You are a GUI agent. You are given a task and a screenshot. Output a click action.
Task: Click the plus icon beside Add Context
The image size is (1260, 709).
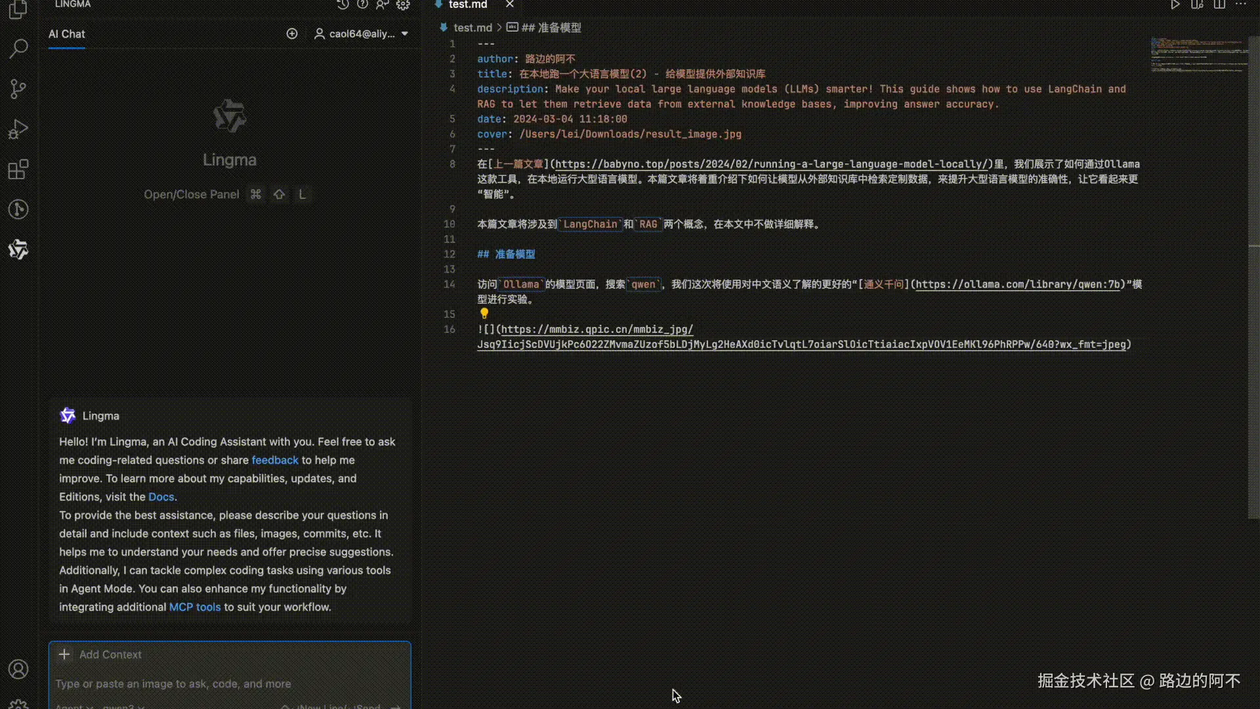point(64,655)
